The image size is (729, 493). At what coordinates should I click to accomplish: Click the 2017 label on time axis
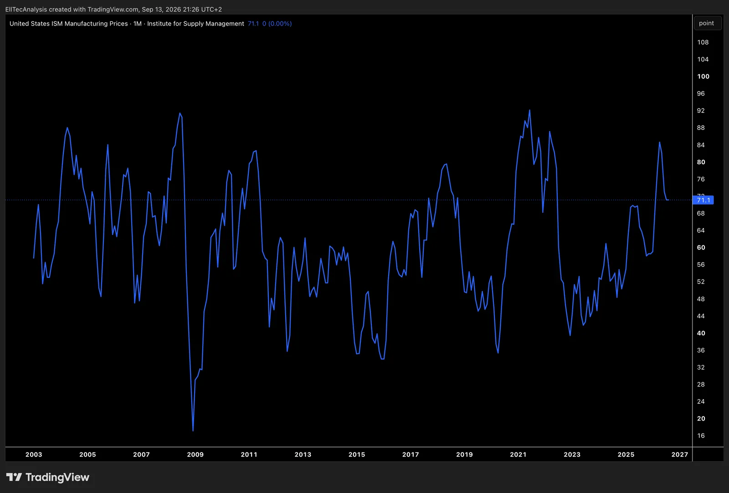click(x=411, y=454)
